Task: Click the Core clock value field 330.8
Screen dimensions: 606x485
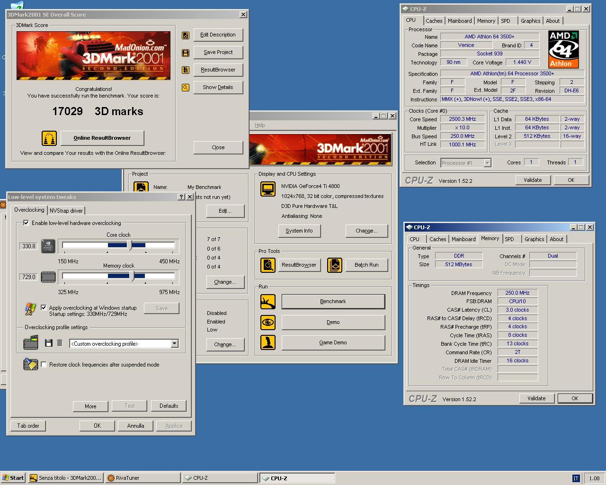Action: (x=29, y=246)
